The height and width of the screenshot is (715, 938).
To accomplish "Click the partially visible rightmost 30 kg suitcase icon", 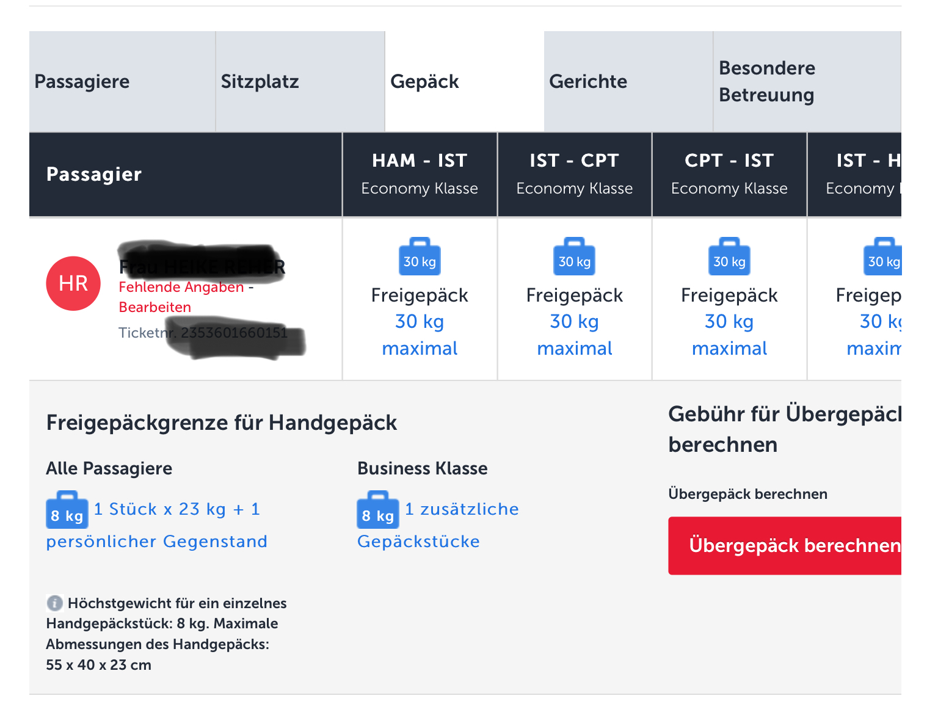I will (x=883, y=258).
